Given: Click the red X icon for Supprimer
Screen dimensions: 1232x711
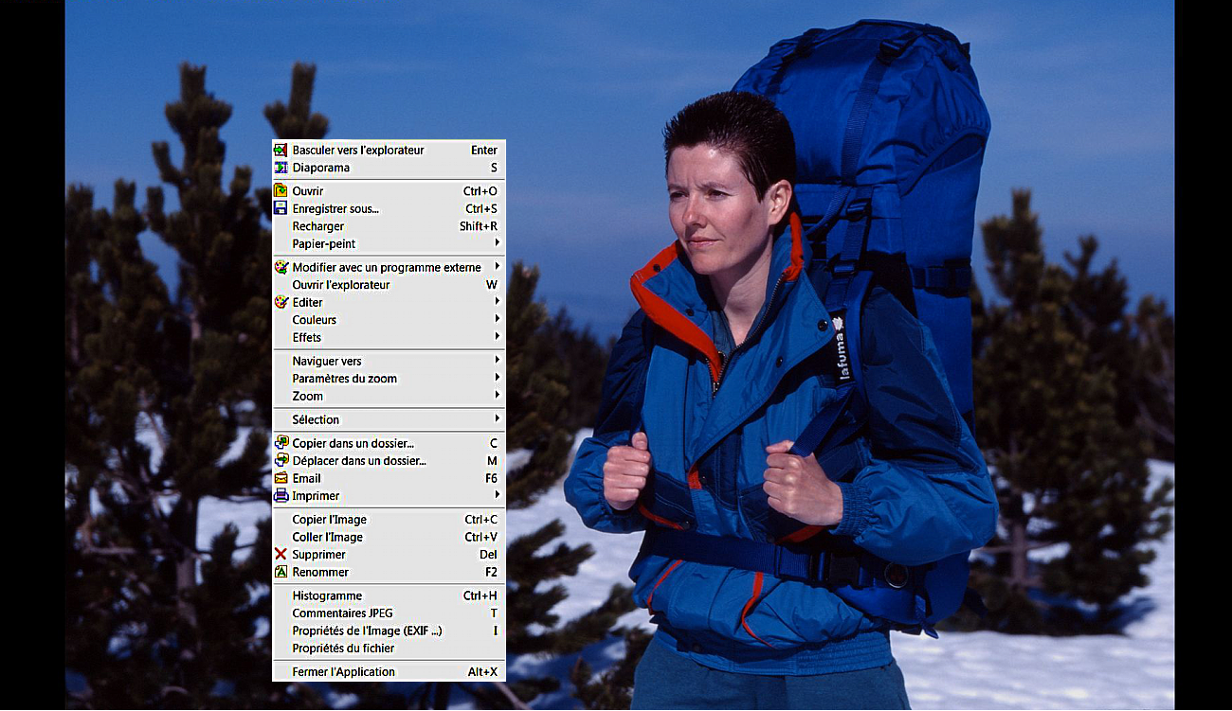Looking at the screenshot, I should pos(281,554).
